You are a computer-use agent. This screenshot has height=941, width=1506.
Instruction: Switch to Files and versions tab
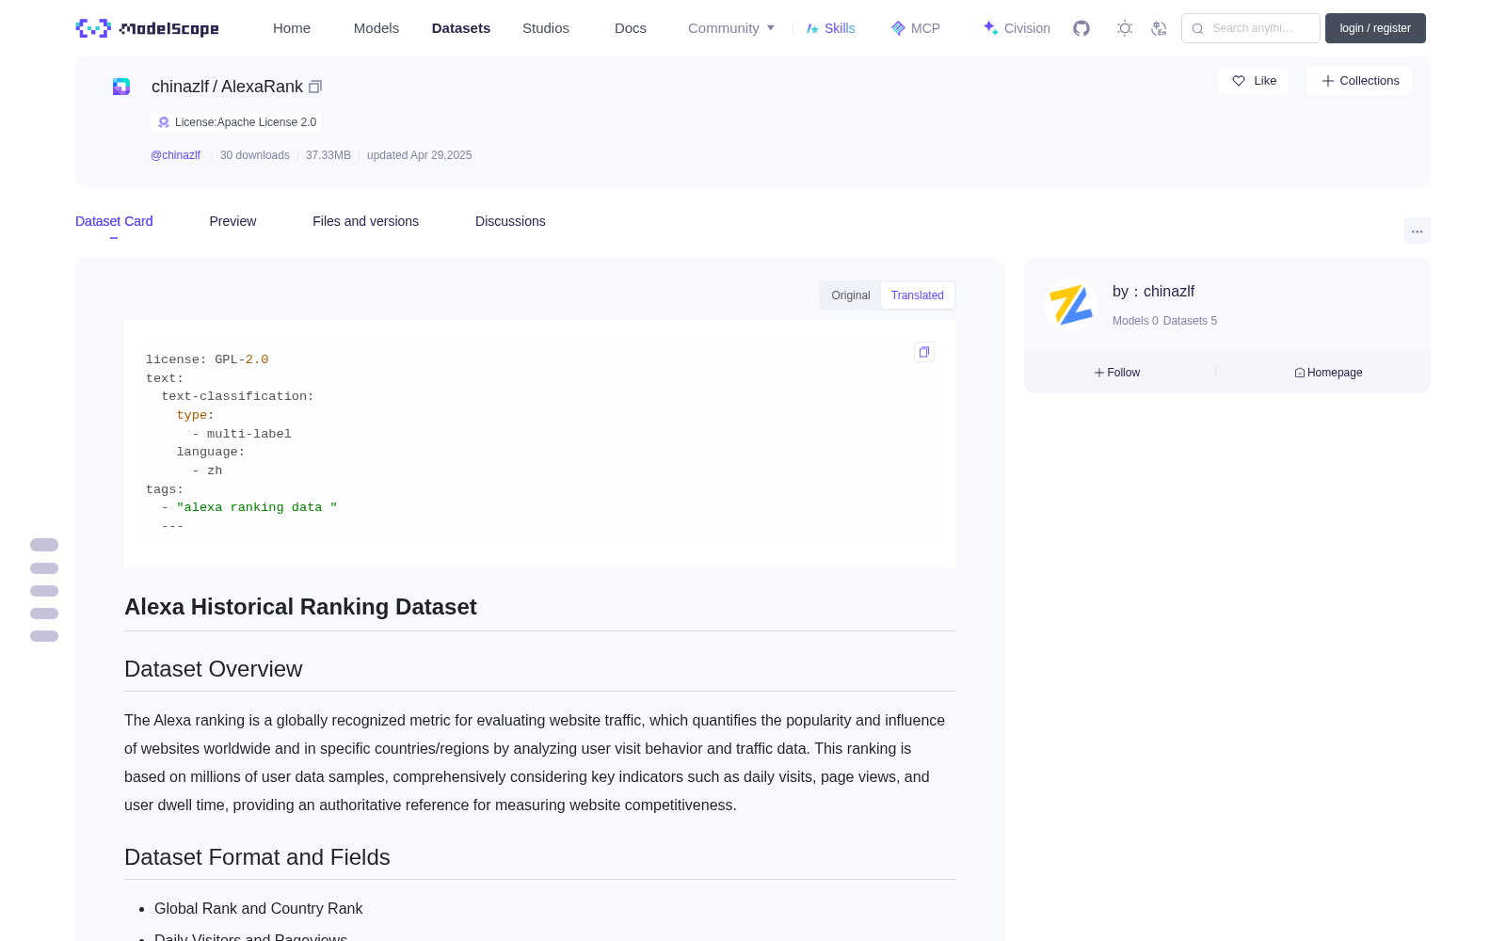click(x=365, y=221)
